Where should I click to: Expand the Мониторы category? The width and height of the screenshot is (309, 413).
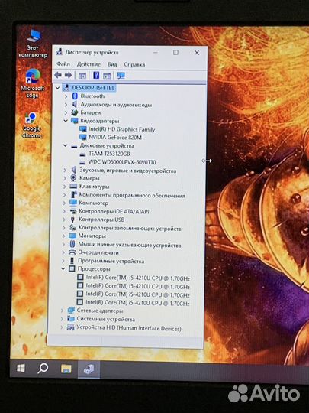click(x=64, y=236)
